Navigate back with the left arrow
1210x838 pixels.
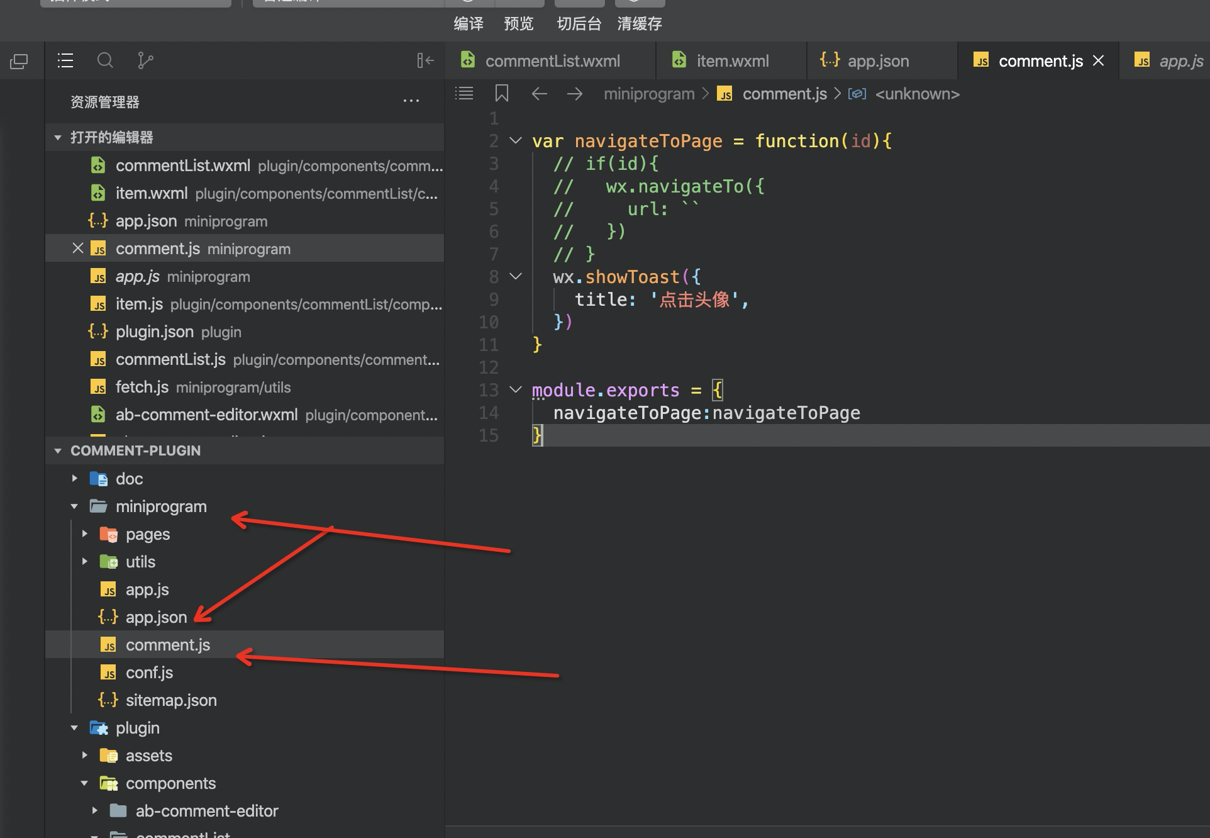(x=539, y=94)
